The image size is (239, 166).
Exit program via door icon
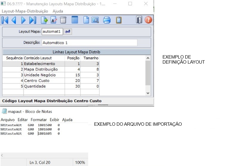[139, 20]
